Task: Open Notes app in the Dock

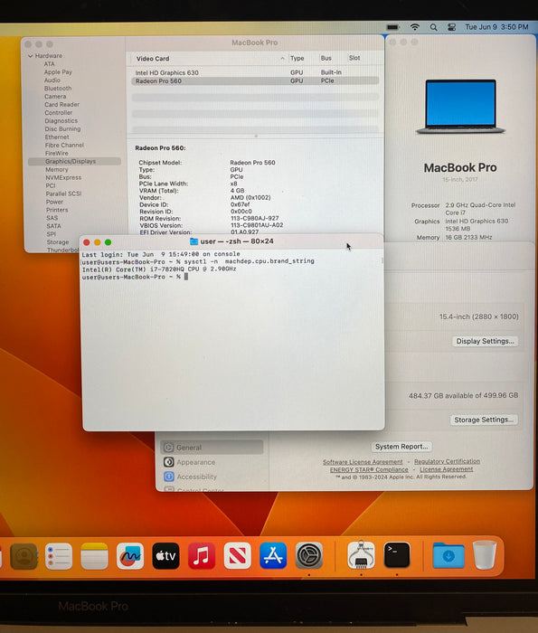Action: click(x=94, y=556)
